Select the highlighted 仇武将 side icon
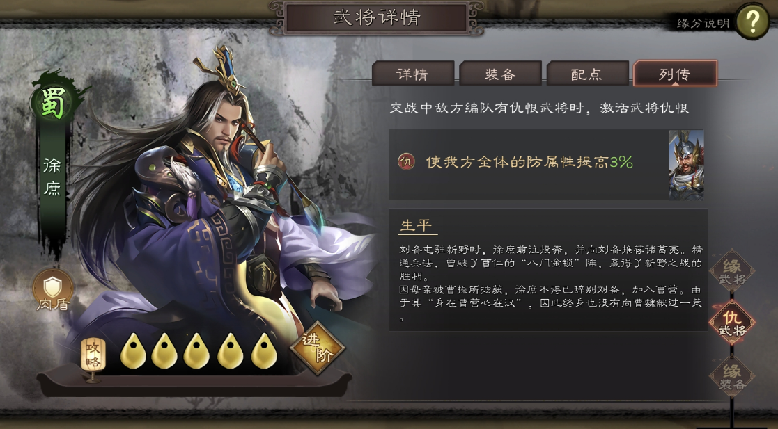This screenshot has width=778, height=429. point(732,323)
